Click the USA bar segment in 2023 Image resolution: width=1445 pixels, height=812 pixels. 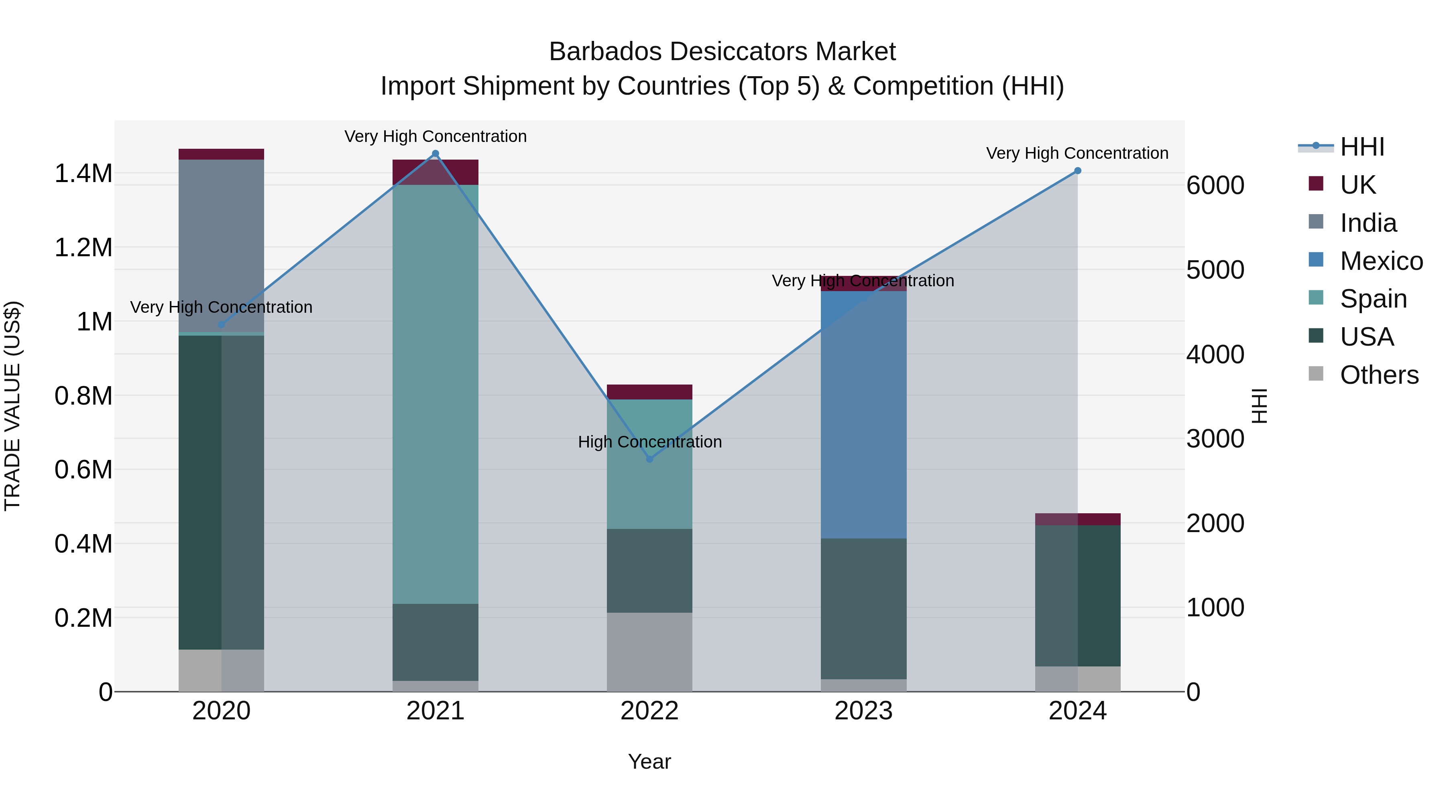coord(864,609)
